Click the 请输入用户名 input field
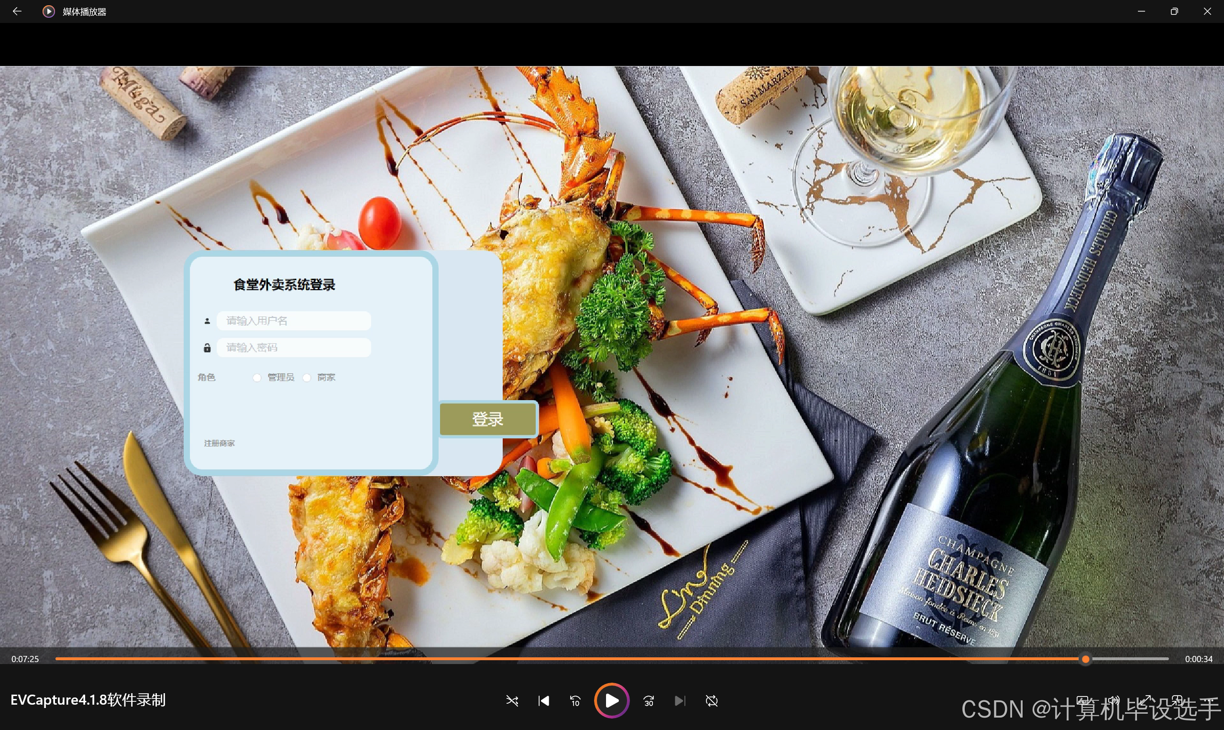Image resolution: width=1224 pixels, height=730 pixels. pos(294,321)
